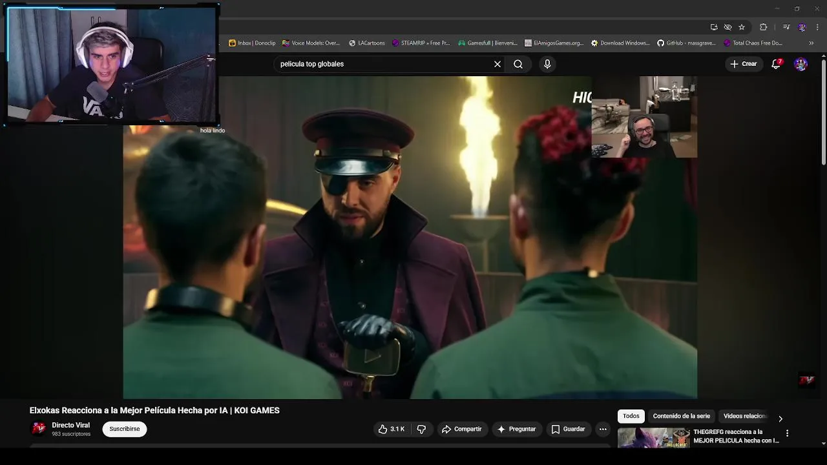Select the 'Contenido de la serie' chip
The width and height of the screenshot is (827, 465).
point(681,416)
